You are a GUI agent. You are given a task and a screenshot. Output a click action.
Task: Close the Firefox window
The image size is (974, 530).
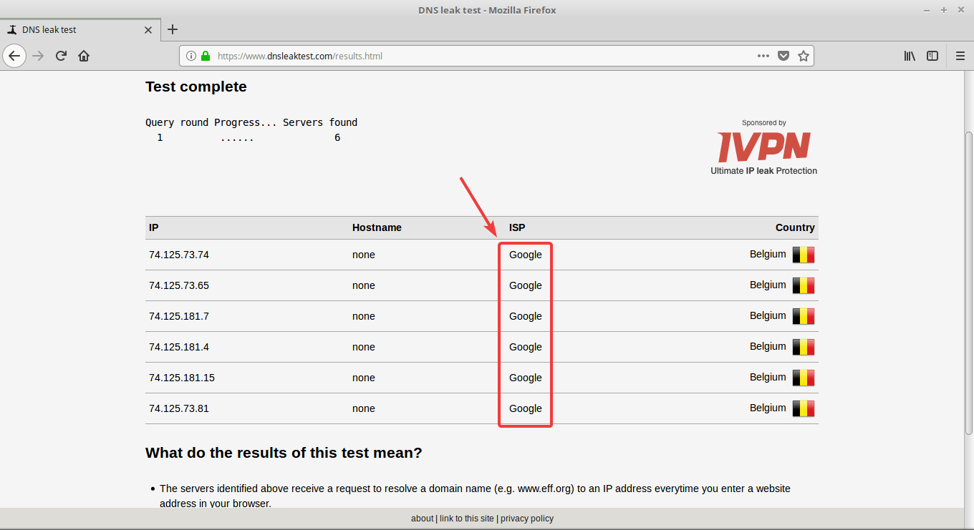961,10
